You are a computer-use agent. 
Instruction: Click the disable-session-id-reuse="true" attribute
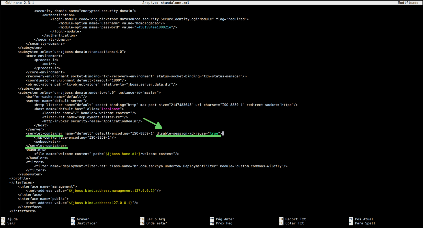point(188,134)
